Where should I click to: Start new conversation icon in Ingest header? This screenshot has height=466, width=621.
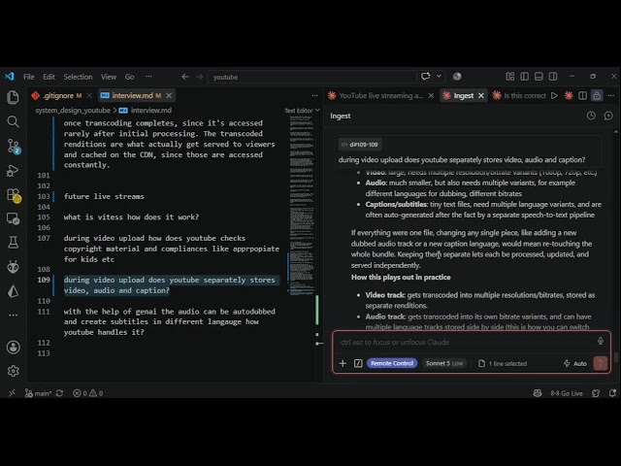pos(608,116)
